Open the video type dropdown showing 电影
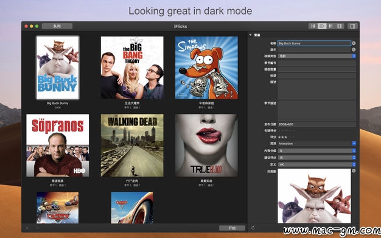This screenshot has width=381, height=238. point(317,56)
